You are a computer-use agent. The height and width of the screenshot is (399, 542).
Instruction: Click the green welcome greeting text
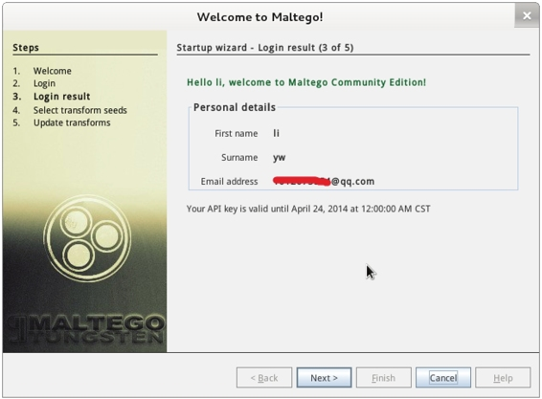pyautogui.click(x=306, y=82)
